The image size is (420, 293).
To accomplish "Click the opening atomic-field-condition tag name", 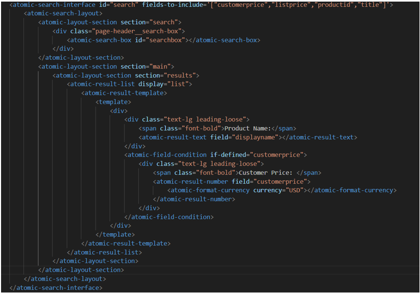I will [x=167, y=155].
